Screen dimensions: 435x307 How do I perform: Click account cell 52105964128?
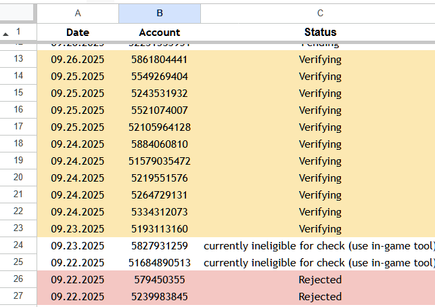[x=159, y=127]
